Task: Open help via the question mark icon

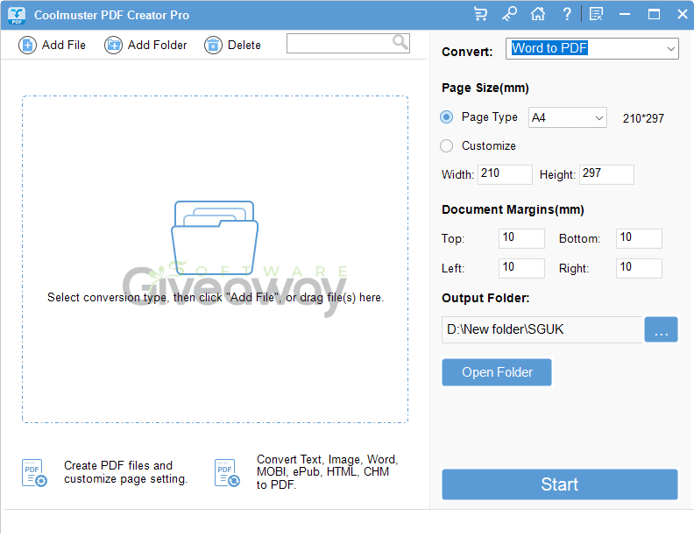Action: [567, 14]
